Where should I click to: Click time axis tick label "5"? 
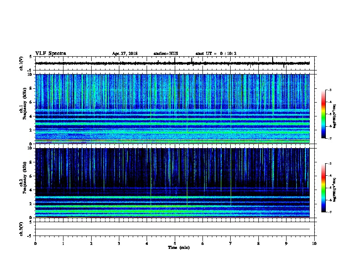pyautogui.click(x=175, y=243)
